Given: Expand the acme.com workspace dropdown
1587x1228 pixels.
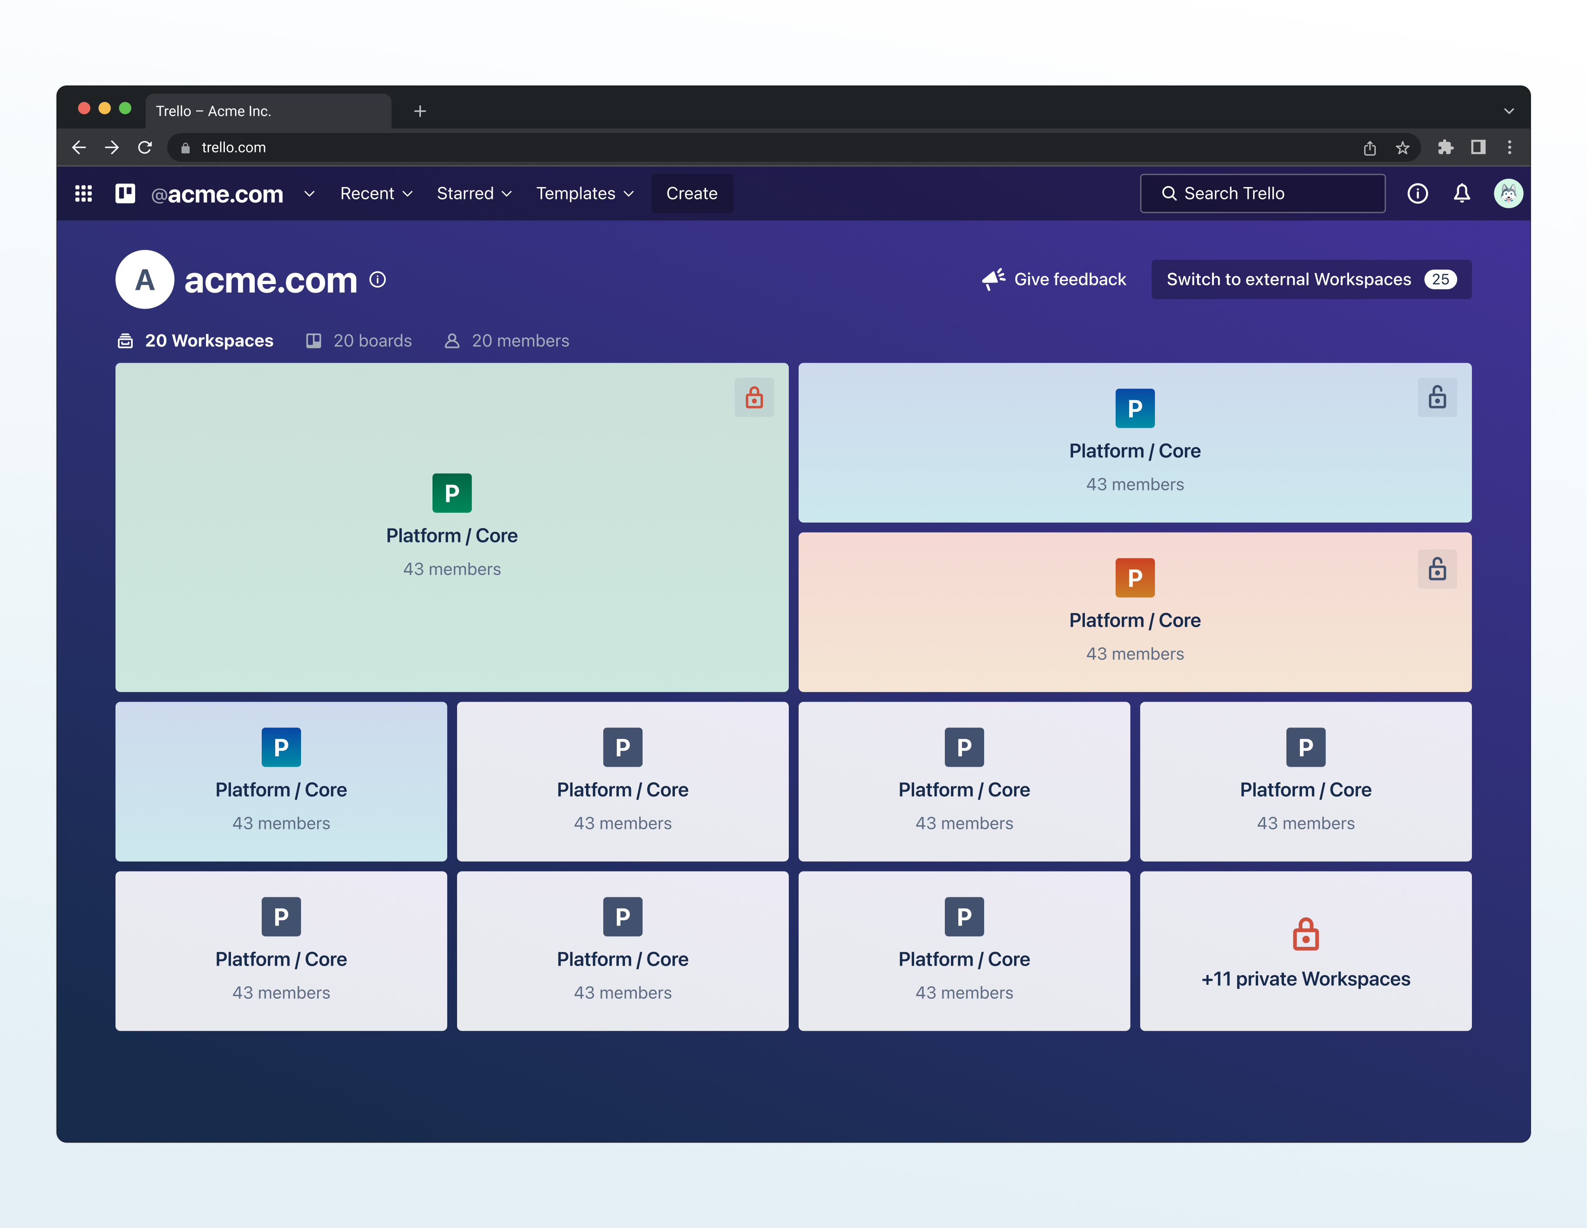Looking at the screenshot, I should point(309,194).
